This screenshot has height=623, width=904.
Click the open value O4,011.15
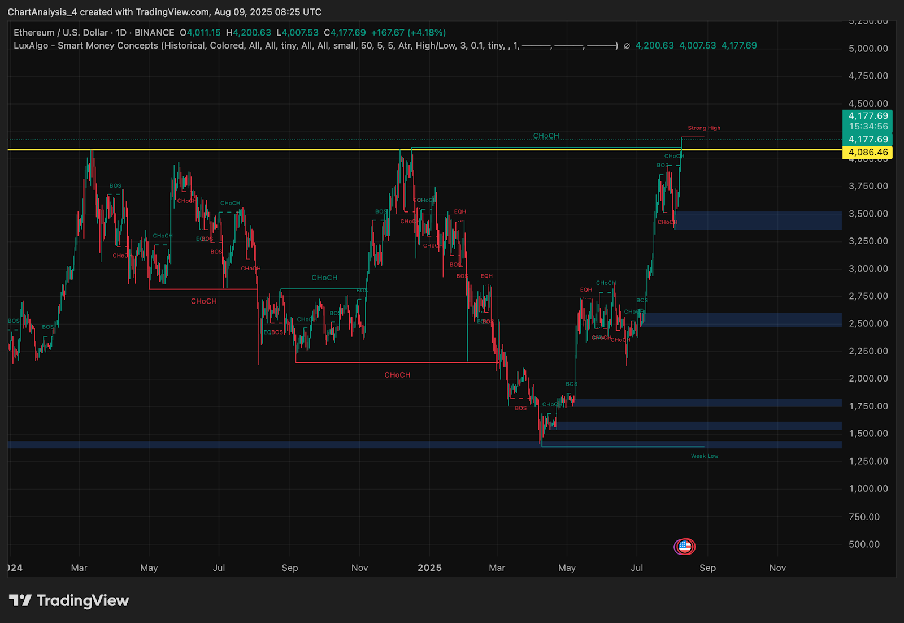click(x=200, y=33)
